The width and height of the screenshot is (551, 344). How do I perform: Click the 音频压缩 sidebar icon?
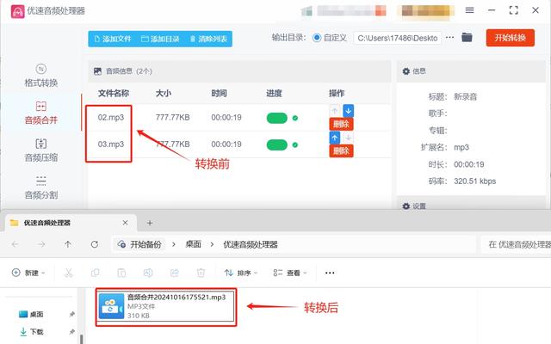(41, 144)
